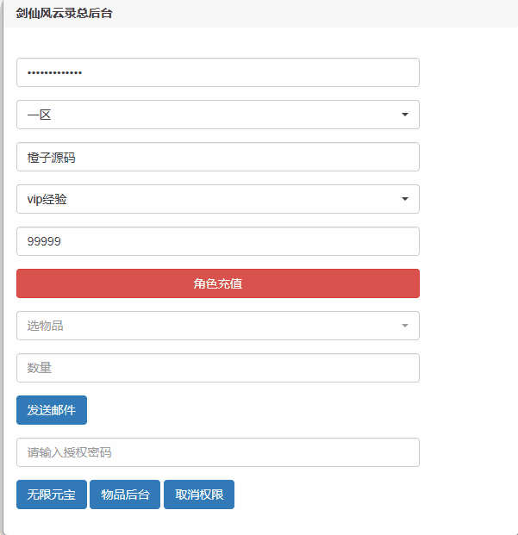
Task: Select the 99999 amount input box
Action: [x=217, y=241]
